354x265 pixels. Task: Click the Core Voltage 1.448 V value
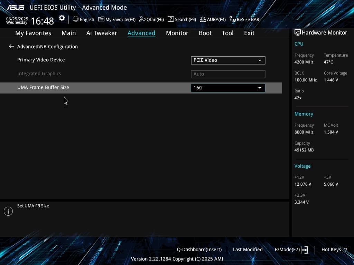click(x=331, y=80)
